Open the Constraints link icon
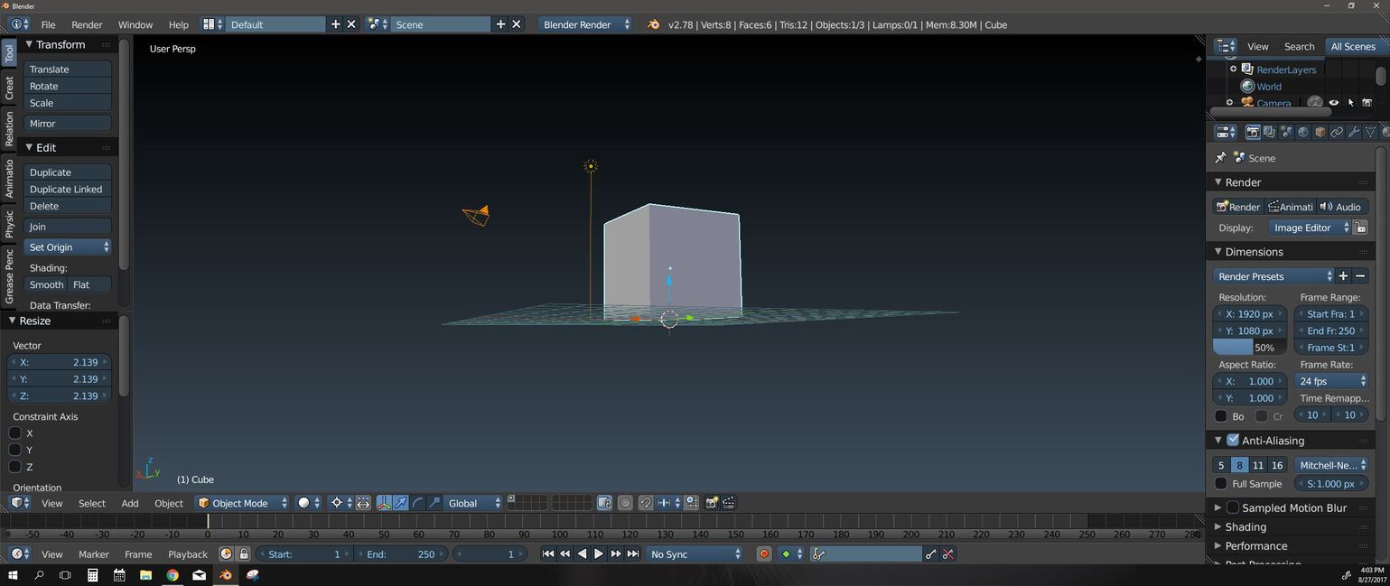The height and width of the screenshot is (586, 1390). (x=1337, y=132)
